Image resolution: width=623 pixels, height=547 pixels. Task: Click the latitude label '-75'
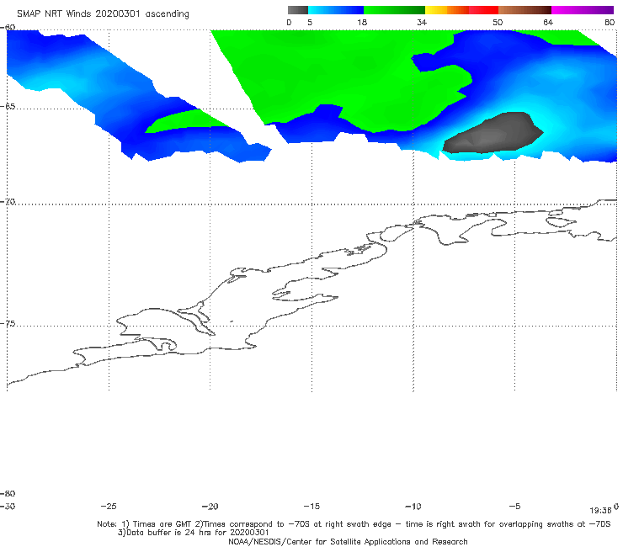(8, 323)
